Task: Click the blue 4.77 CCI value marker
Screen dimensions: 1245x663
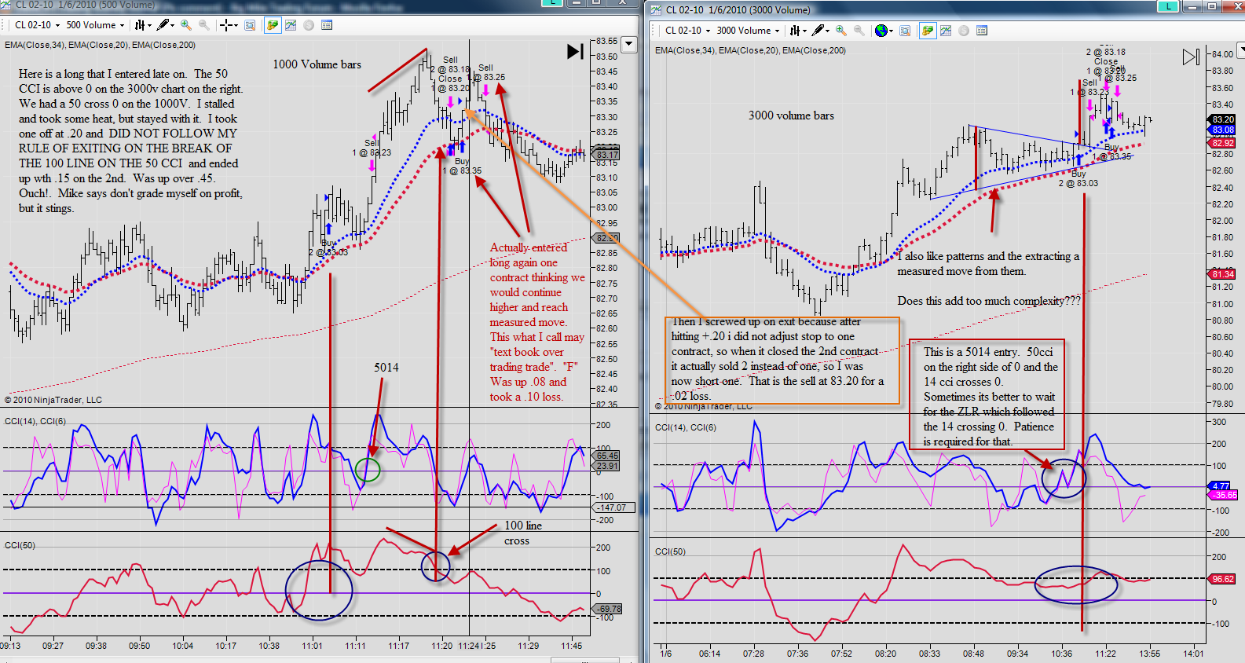Action: (x=1220, y=486)
